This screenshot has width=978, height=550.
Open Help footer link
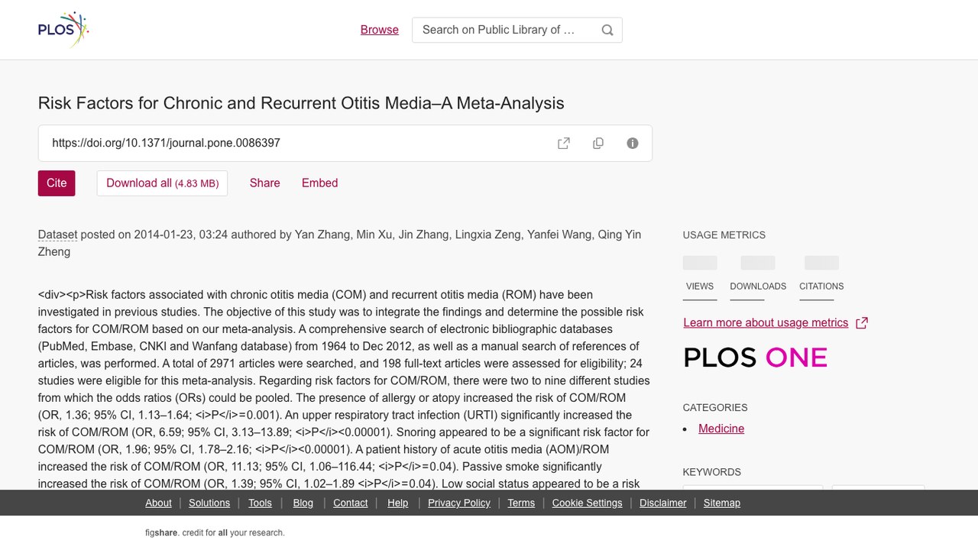(397, 503)
